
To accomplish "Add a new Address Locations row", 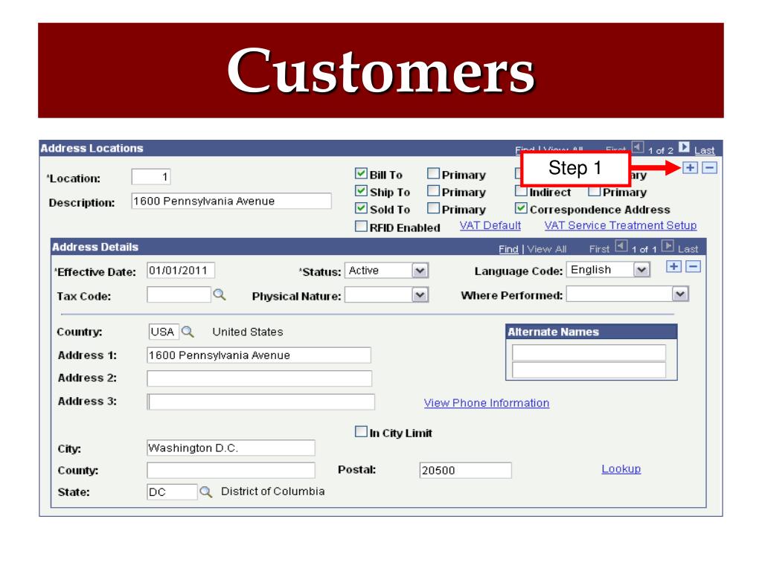I will coord(690,168).
